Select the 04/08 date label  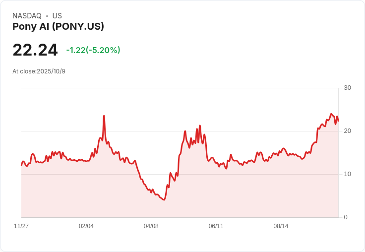pyautogui.click(x=151, y=226)
